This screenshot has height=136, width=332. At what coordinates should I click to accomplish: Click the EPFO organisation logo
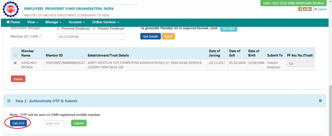11,9
